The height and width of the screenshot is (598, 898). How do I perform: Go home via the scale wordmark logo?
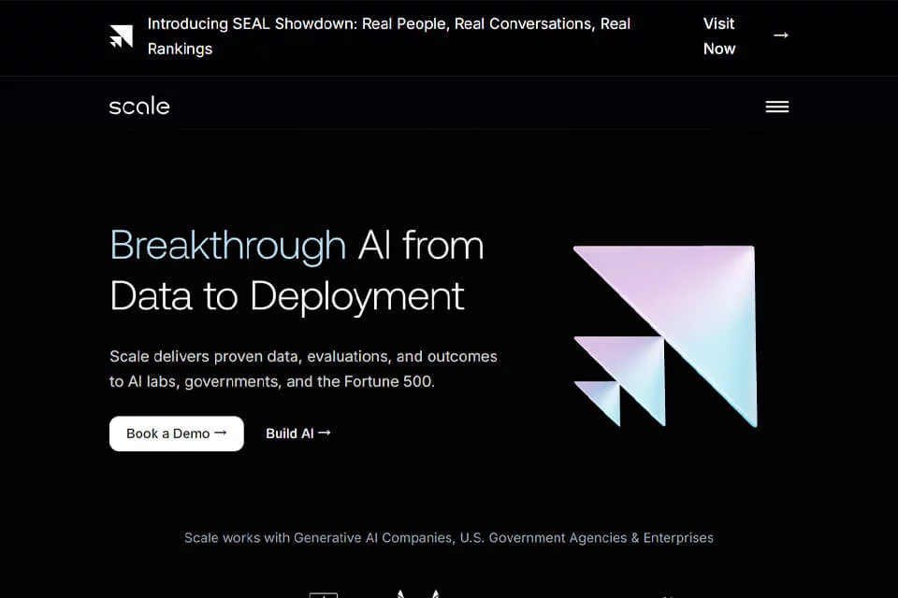click(139, 106)
